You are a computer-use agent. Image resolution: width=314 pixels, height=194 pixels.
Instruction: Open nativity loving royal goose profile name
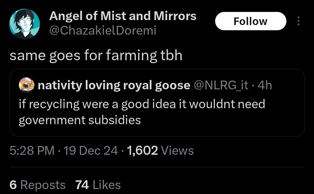[114, 86]
